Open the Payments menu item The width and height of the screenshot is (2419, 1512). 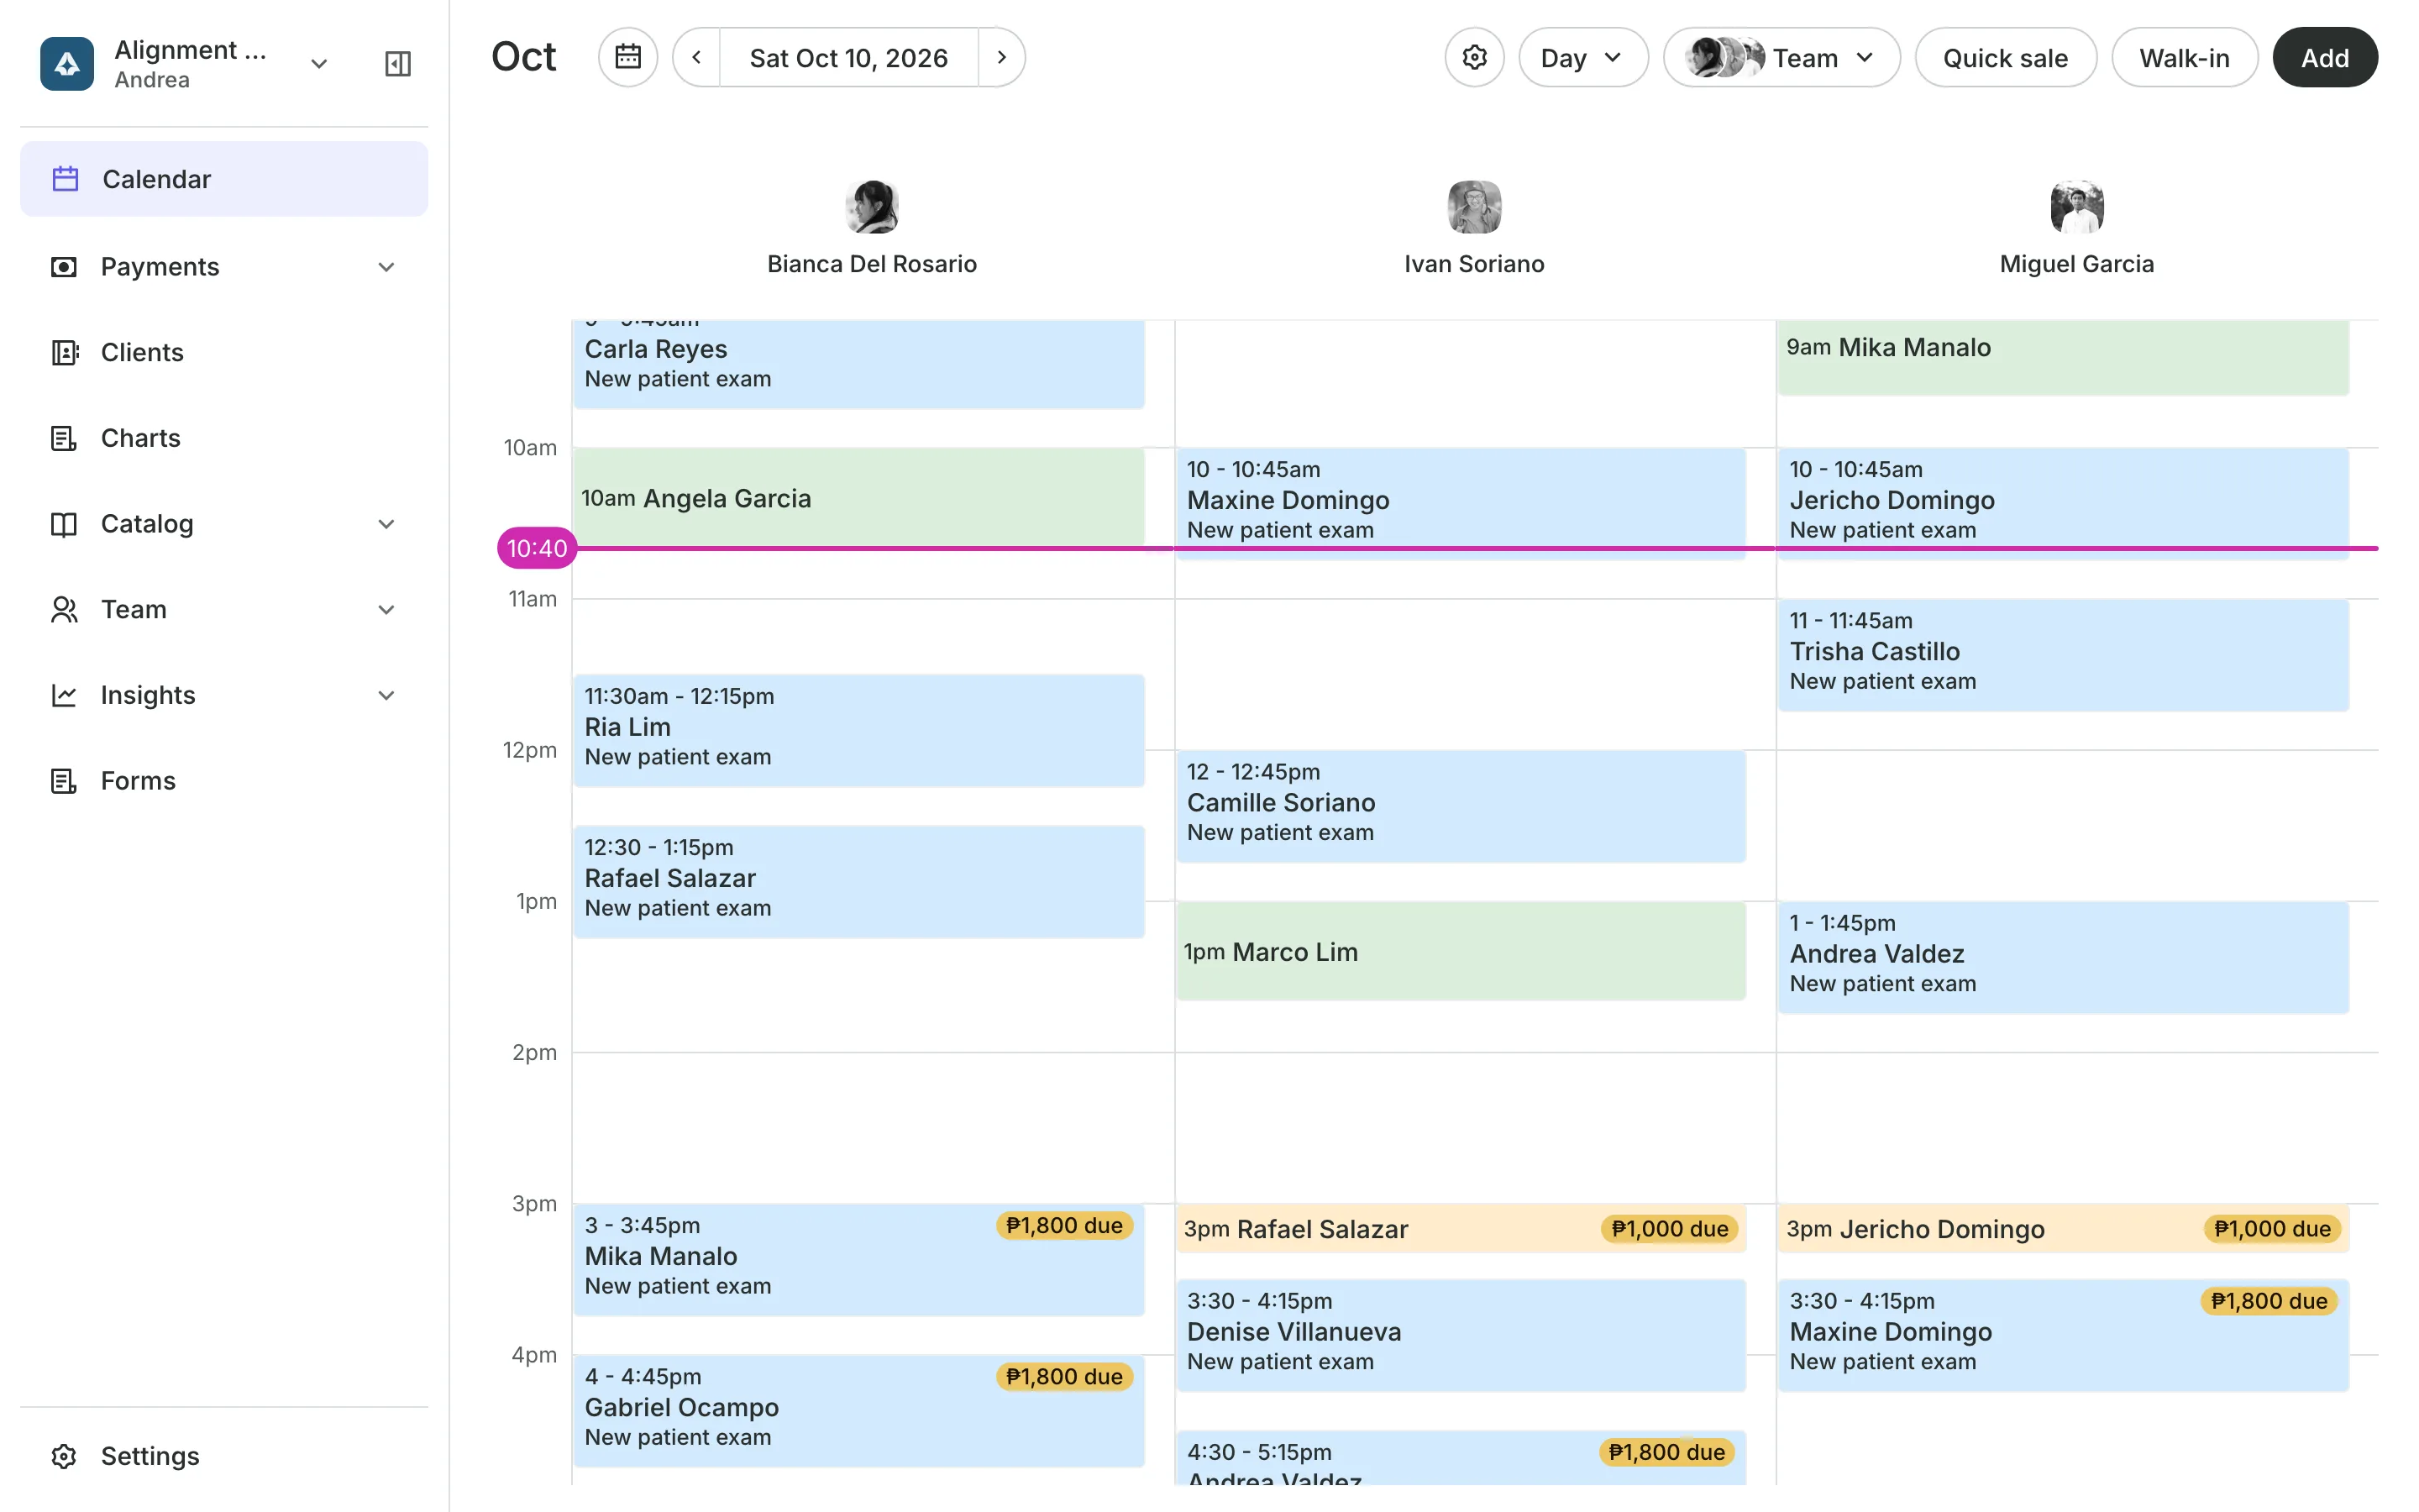(224, 267)
